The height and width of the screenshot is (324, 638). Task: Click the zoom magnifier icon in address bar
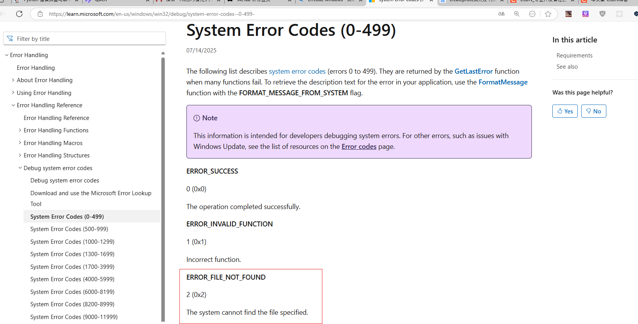517,14
